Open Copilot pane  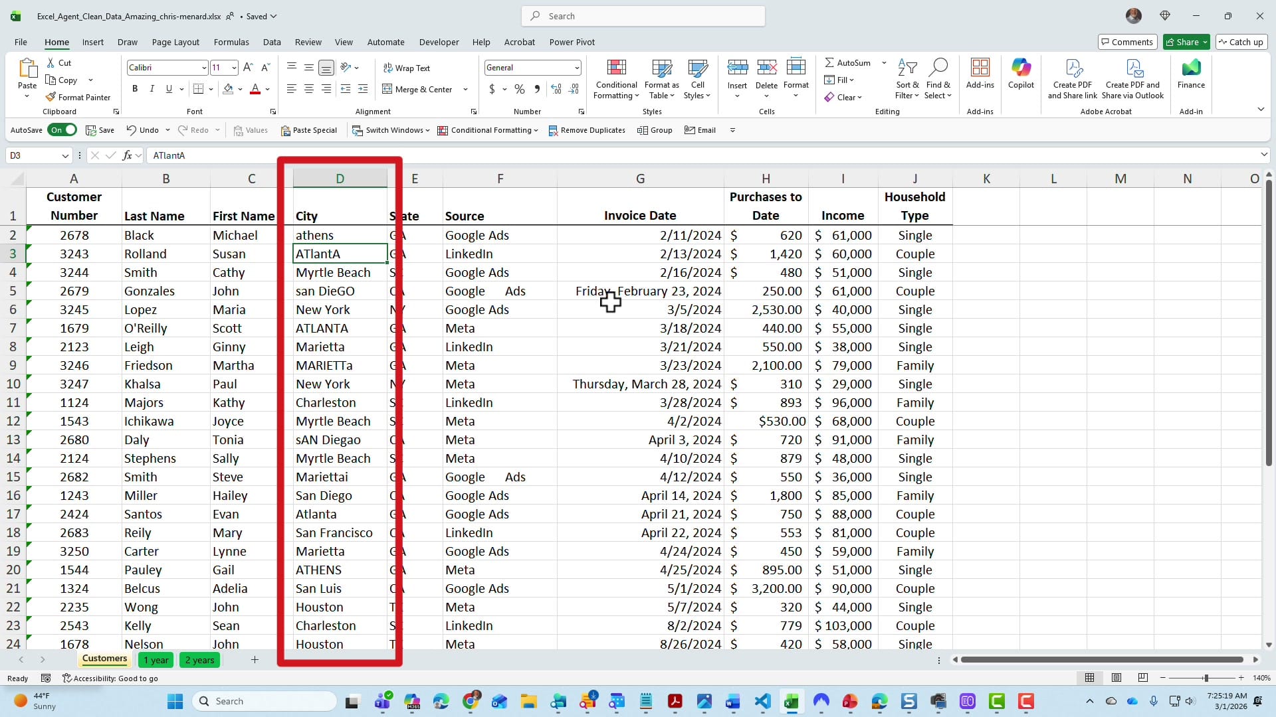(1021, 76)
